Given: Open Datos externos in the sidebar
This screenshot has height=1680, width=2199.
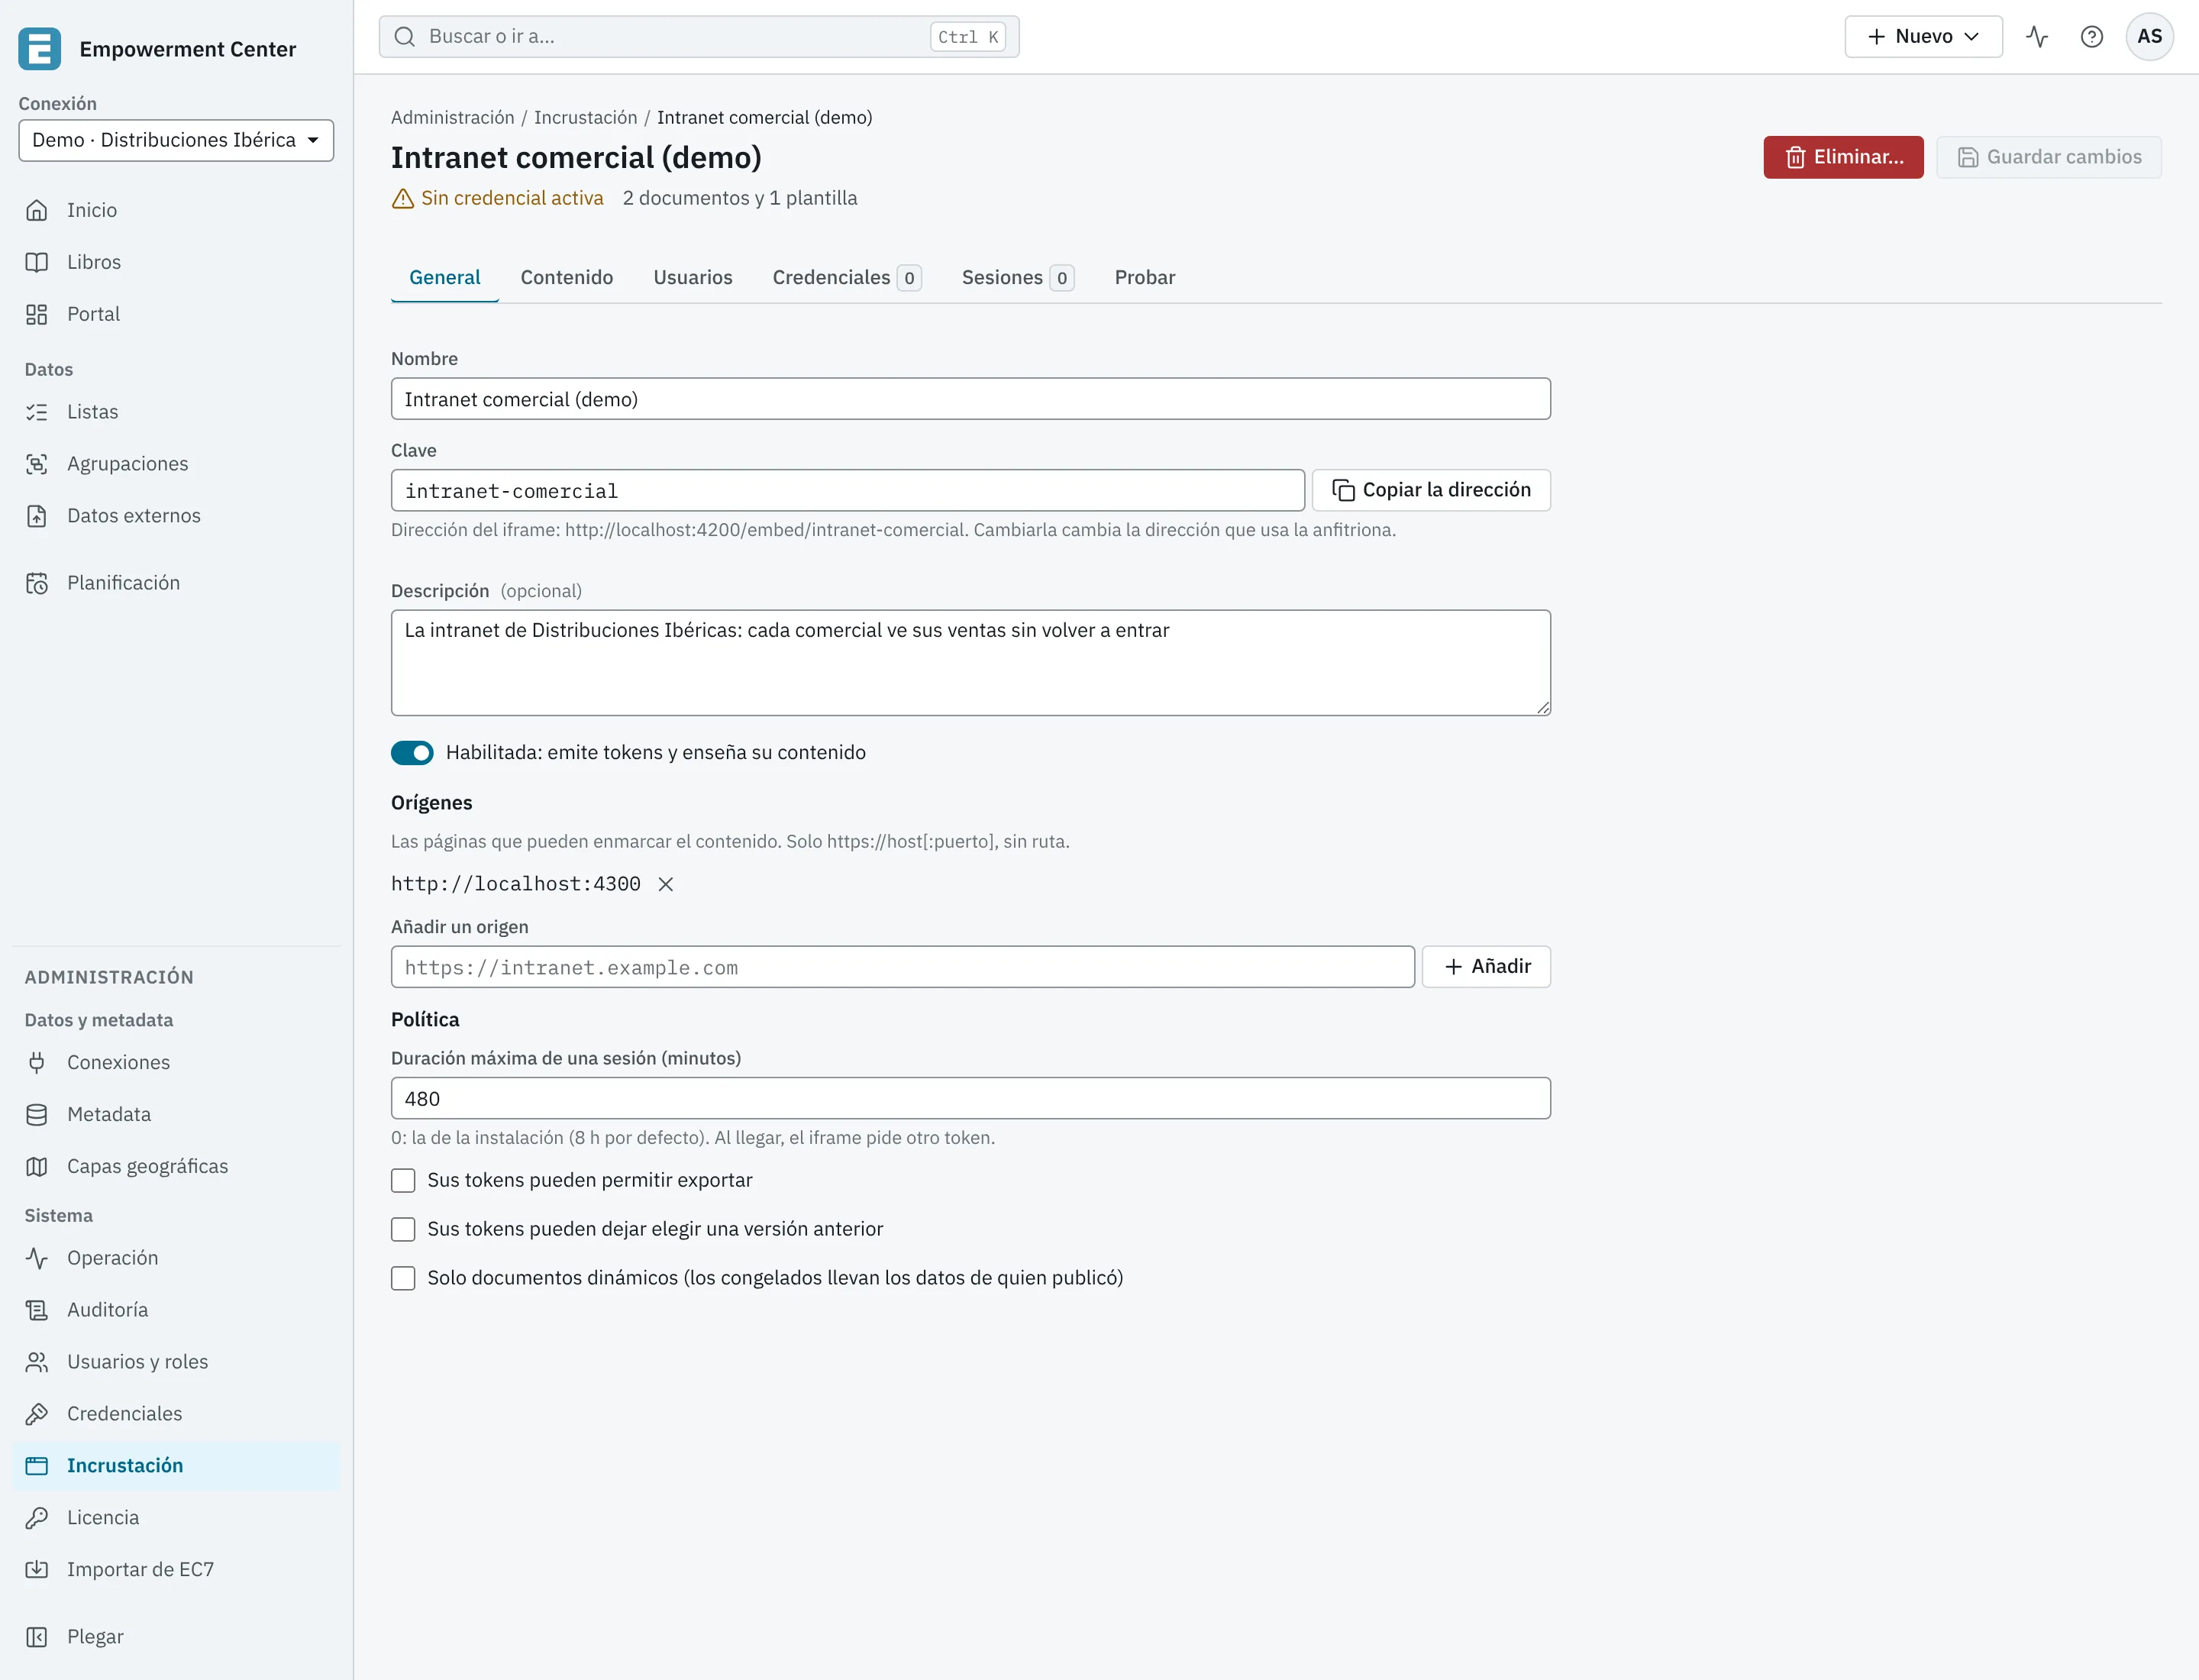Looking at the screenshot, I should click(176, 516).
